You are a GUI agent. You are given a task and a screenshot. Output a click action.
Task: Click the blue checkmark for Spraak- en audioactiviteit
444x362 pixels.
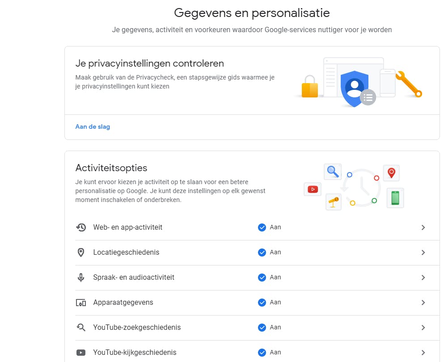[262, 278]
